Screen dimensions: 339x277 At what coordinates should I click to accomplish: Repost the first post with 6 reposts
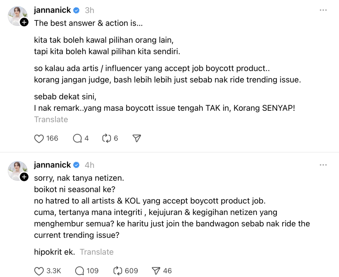(106, 138)
